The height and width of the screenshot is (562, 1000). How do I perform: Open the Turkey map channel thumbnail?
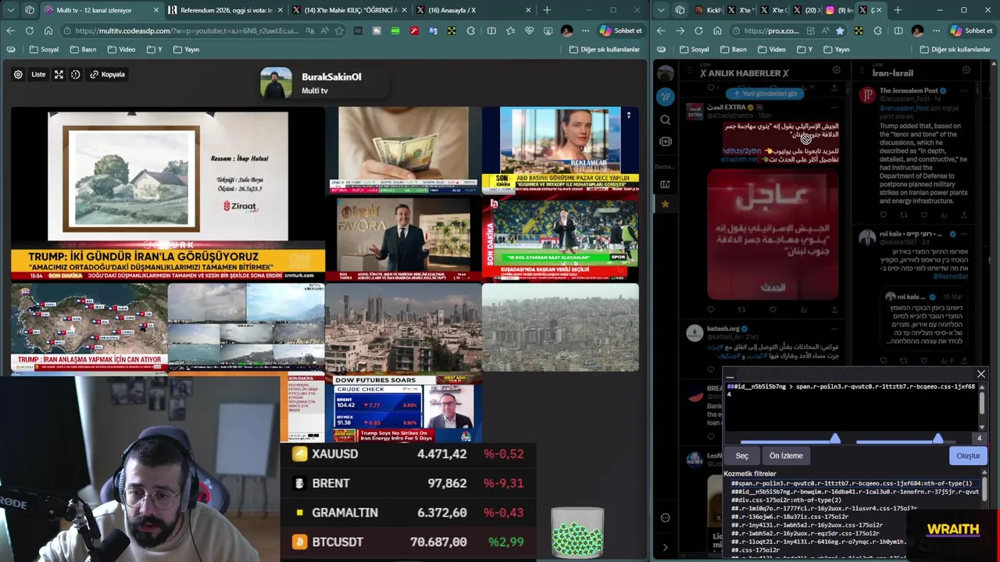89,327
